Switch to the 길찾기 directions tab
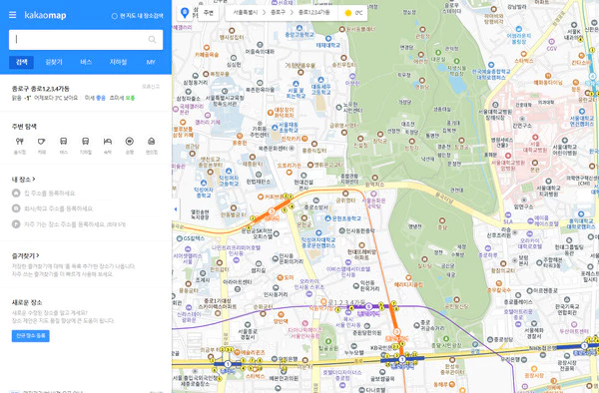The image size is (599, 393). click(x=54, y=62)
